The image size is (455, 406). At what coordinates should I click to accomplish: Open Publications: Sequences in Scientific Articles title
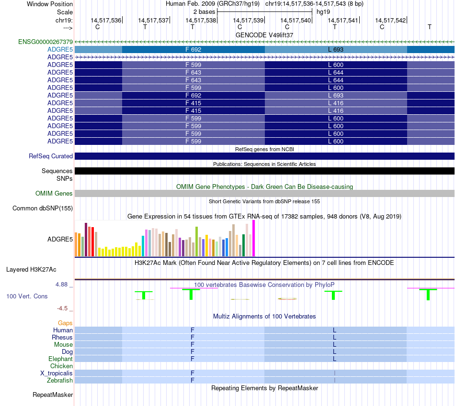pyautogui.click(x=264, y=164)
